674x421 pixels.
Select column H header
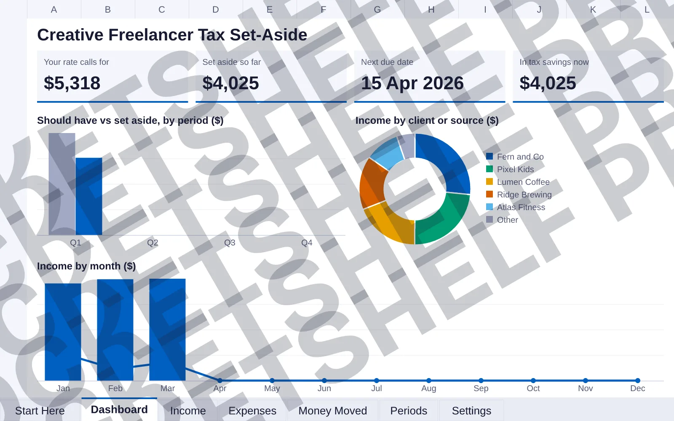(x=431, y=9)
